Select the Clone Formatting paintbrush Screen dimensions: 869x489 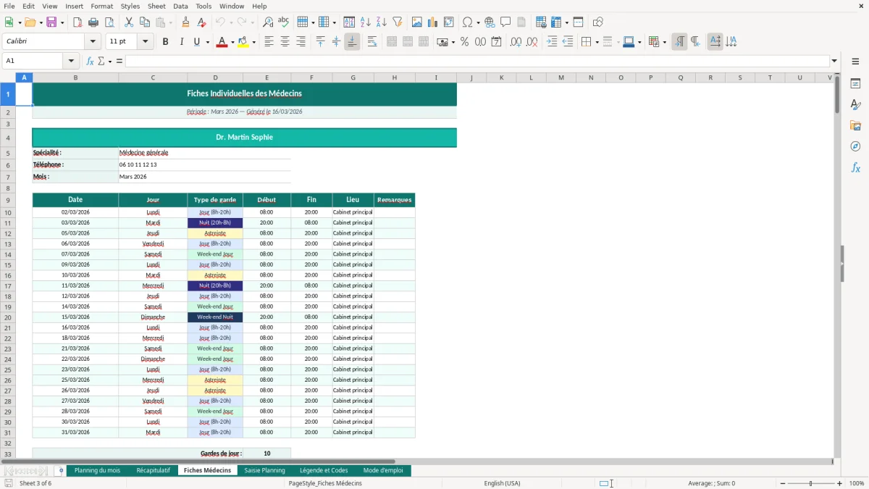pyautogui.click(x=185, y=22)
